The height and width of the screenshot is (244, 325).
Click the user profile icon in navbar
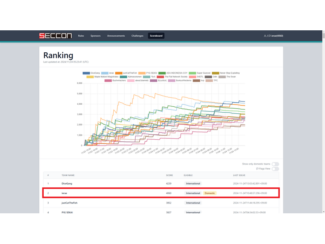tap(265, 36)
